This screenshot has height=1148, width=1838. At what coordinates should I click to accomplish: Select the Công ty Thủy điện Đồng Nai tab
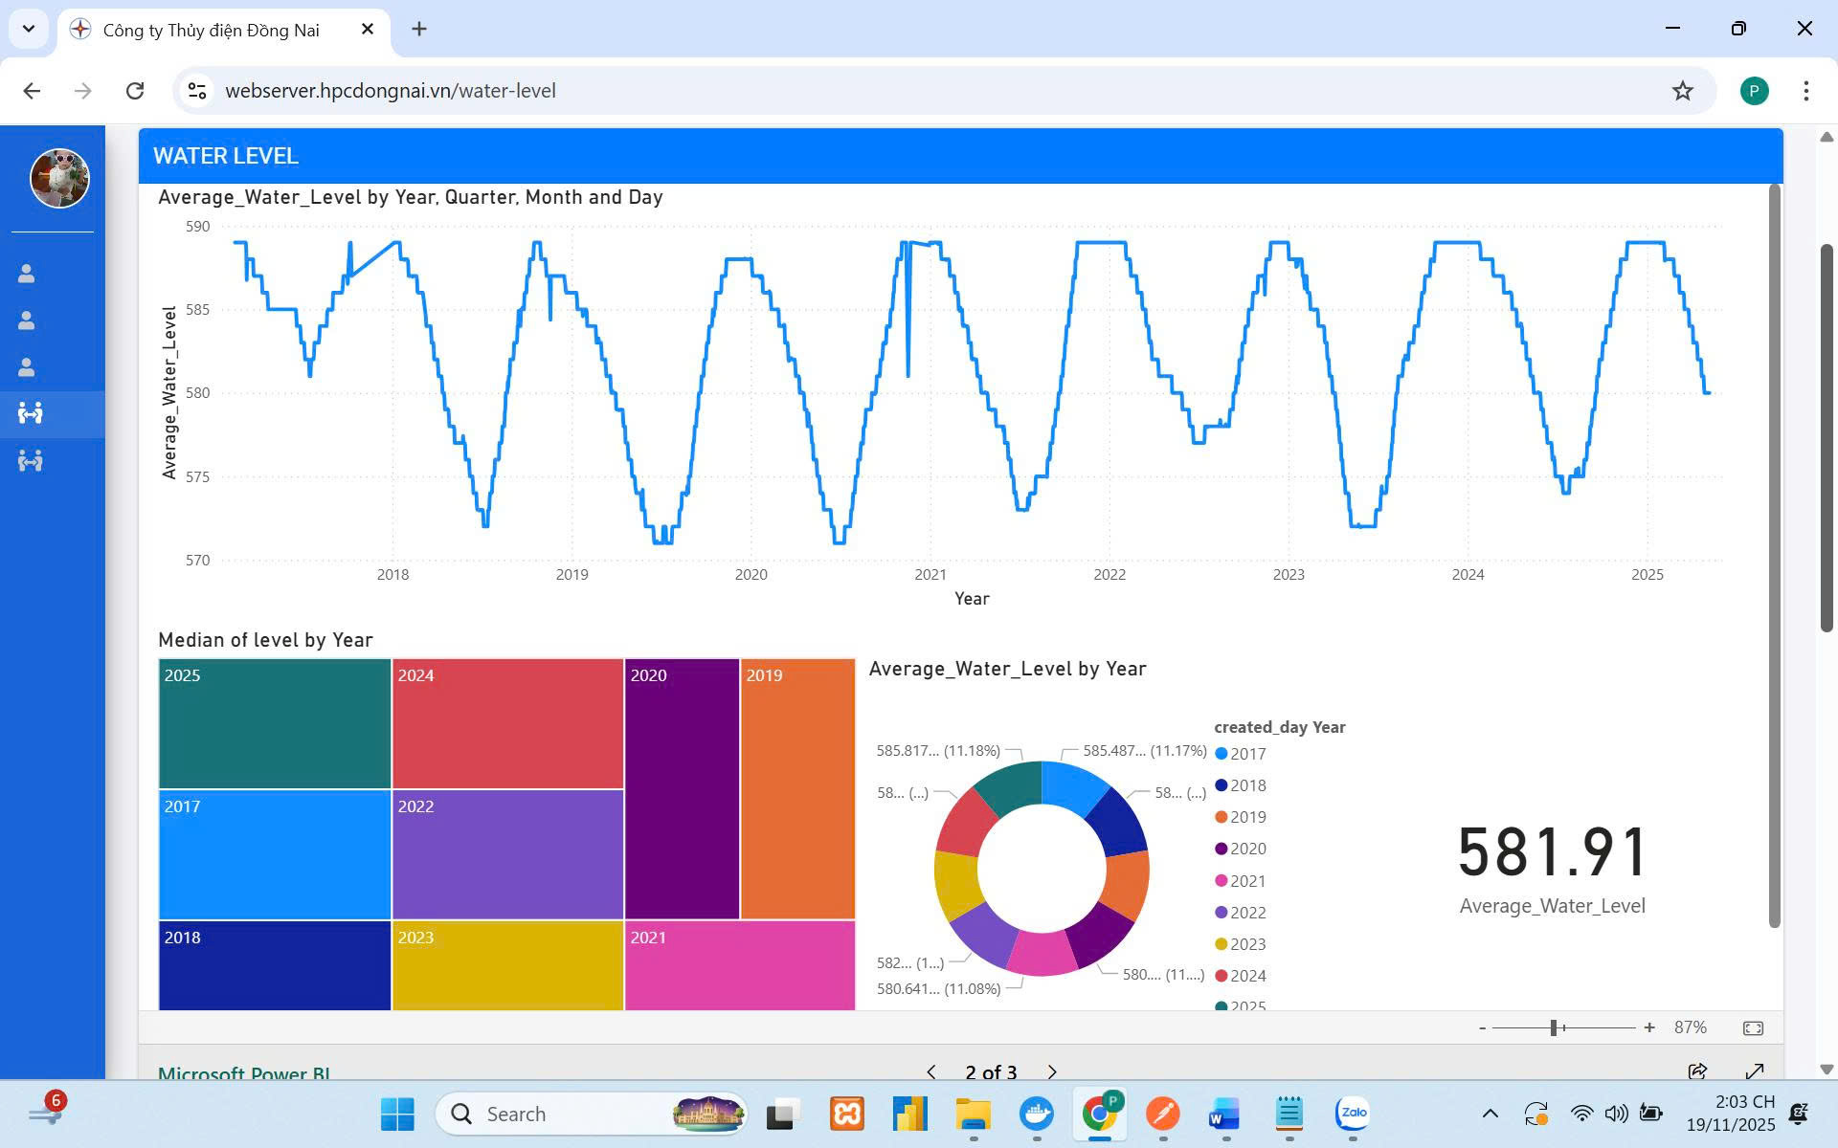point(212,30)
